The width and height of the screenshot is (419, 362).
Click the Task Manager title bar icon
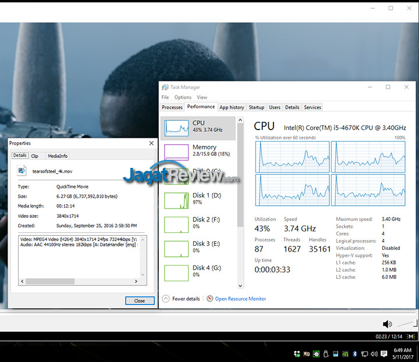pyautogui.click(x=165, y=87)
